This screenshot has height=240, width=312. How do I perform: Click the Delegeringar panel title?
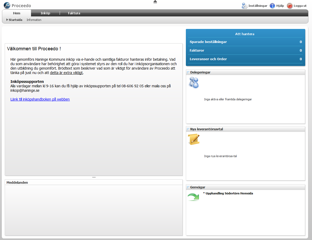coord(200,72)
